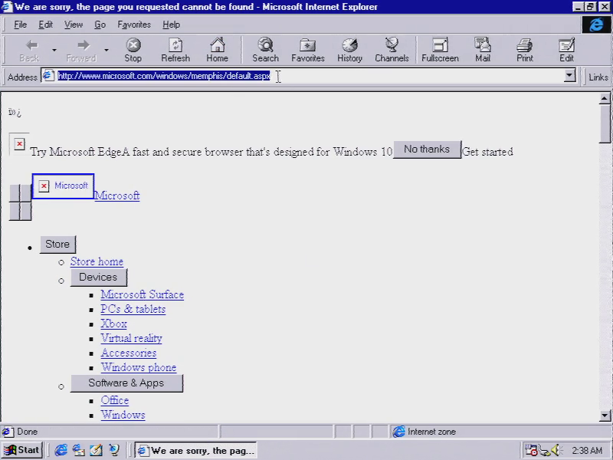Open the Virtual reality link

pos(131,338)
